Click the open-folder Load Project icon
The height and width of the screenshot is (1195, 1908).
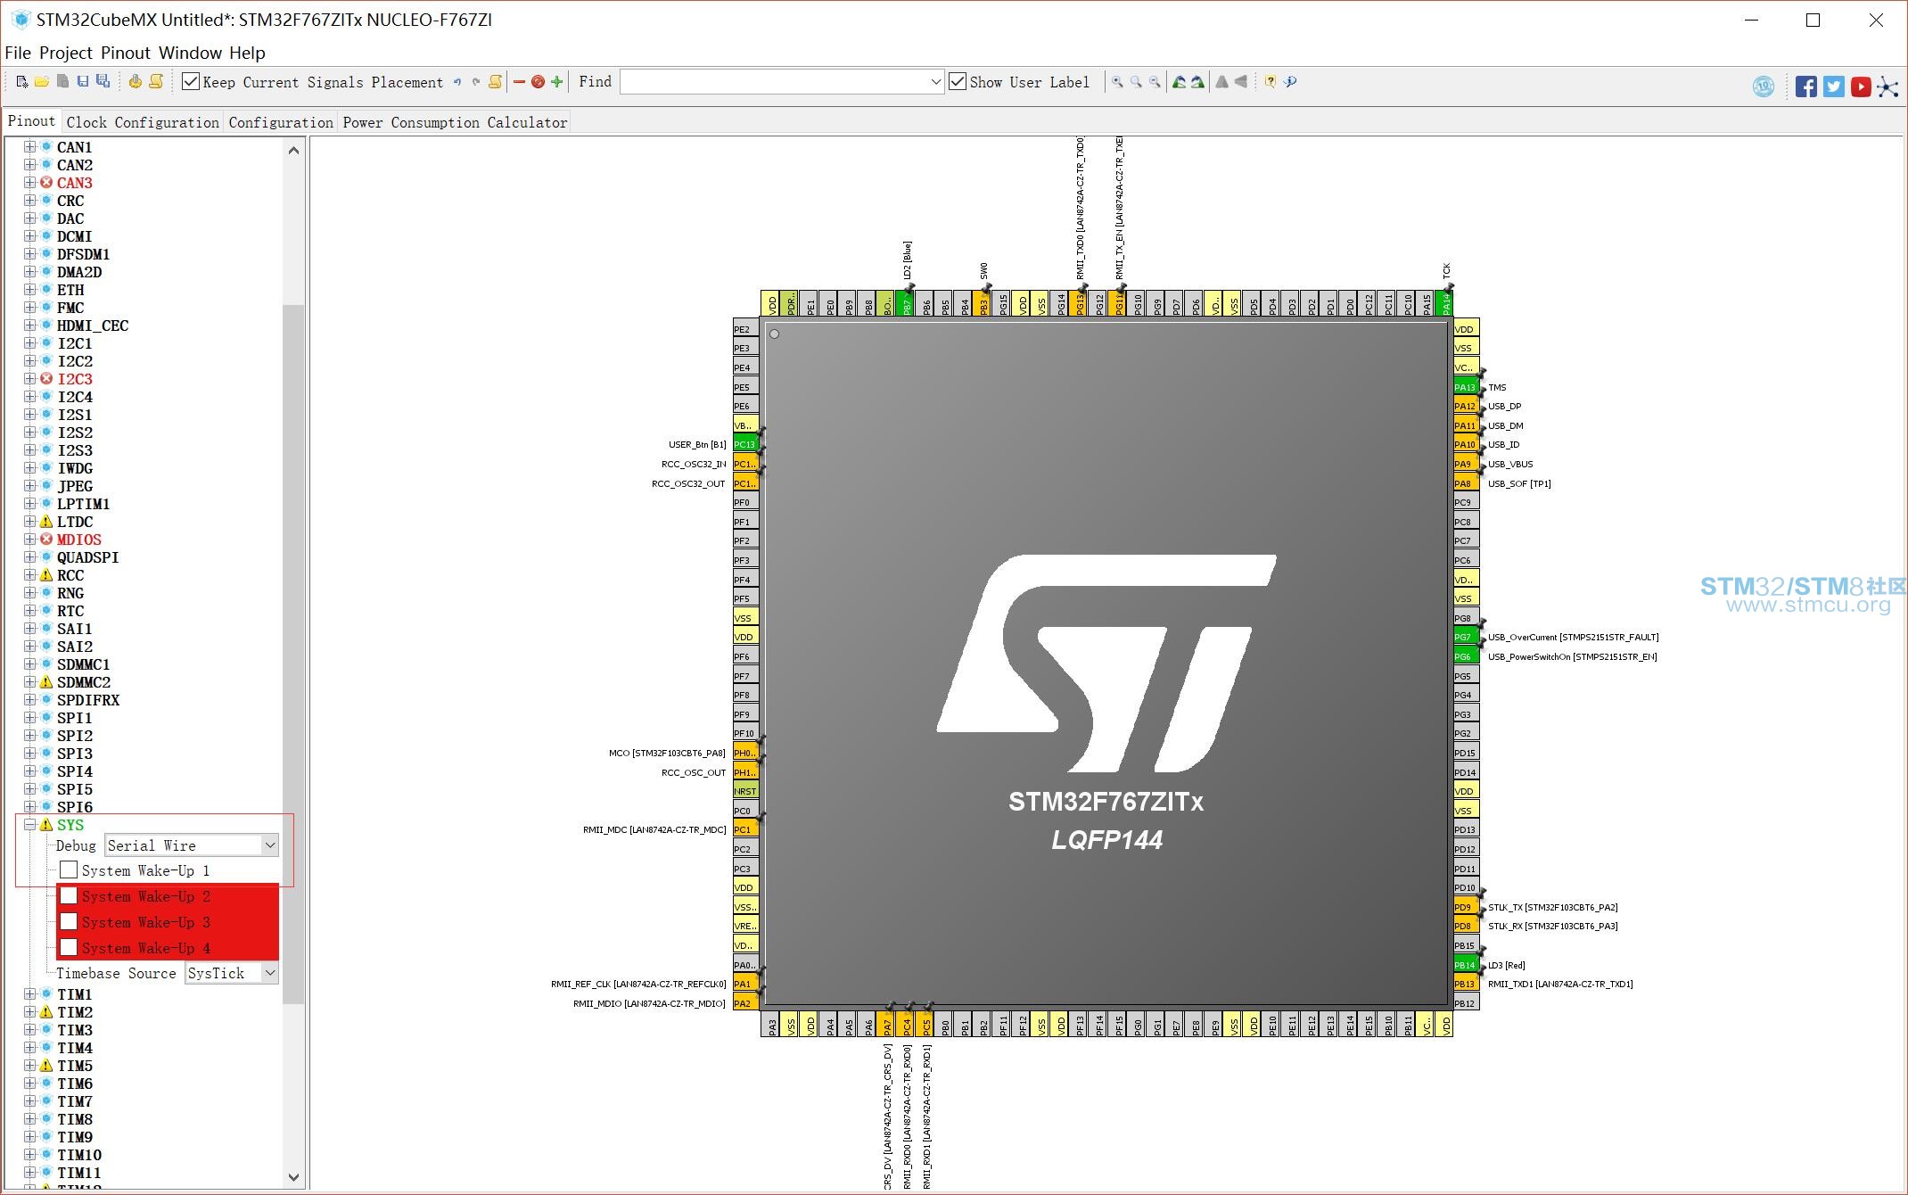pyautogui.click(x=42, y=82)
